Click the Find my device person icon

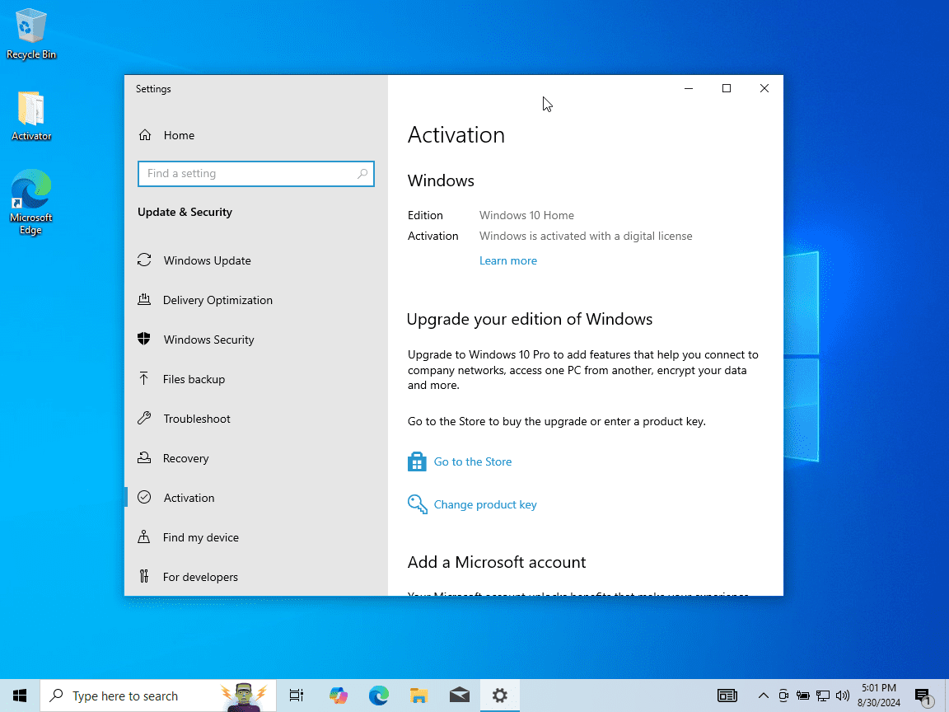pyautogui.click(x=144, y=536)
